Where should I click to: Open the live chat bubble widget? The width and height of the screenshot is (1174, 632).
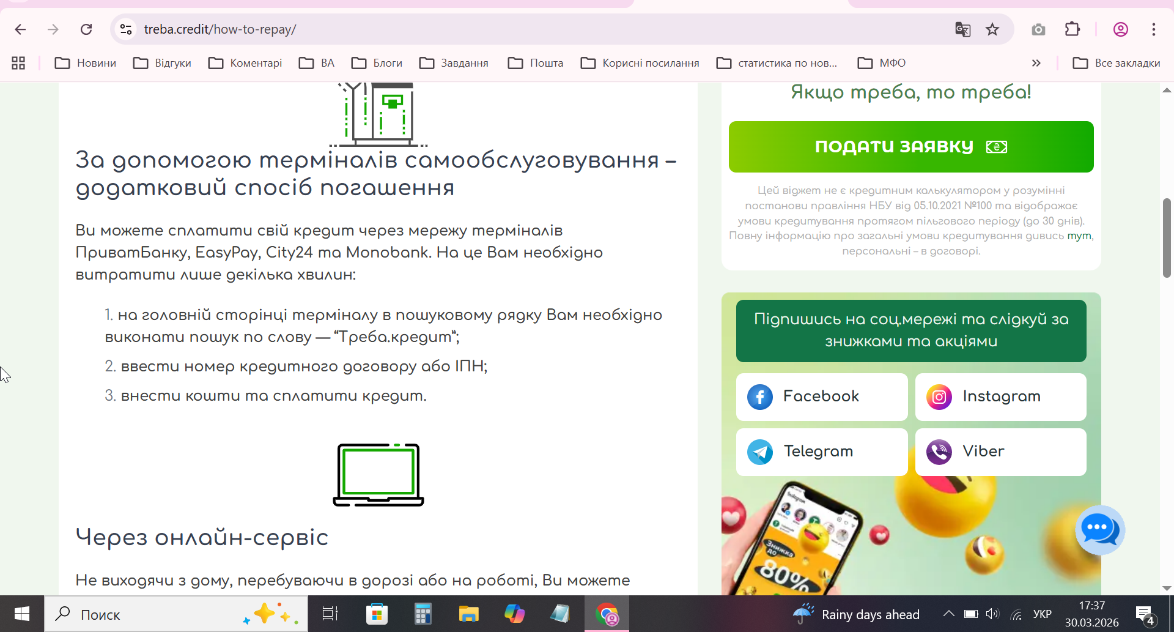coord(1100,530)
